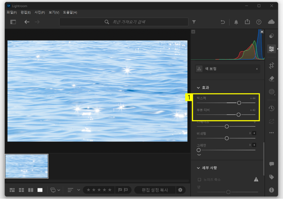Open the sort order dropdown

click(74, 190)
